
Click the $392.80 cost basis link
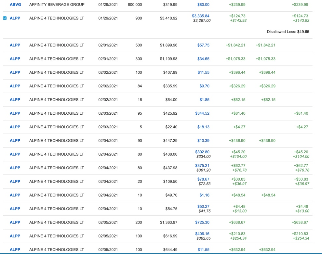click(202, 152)
